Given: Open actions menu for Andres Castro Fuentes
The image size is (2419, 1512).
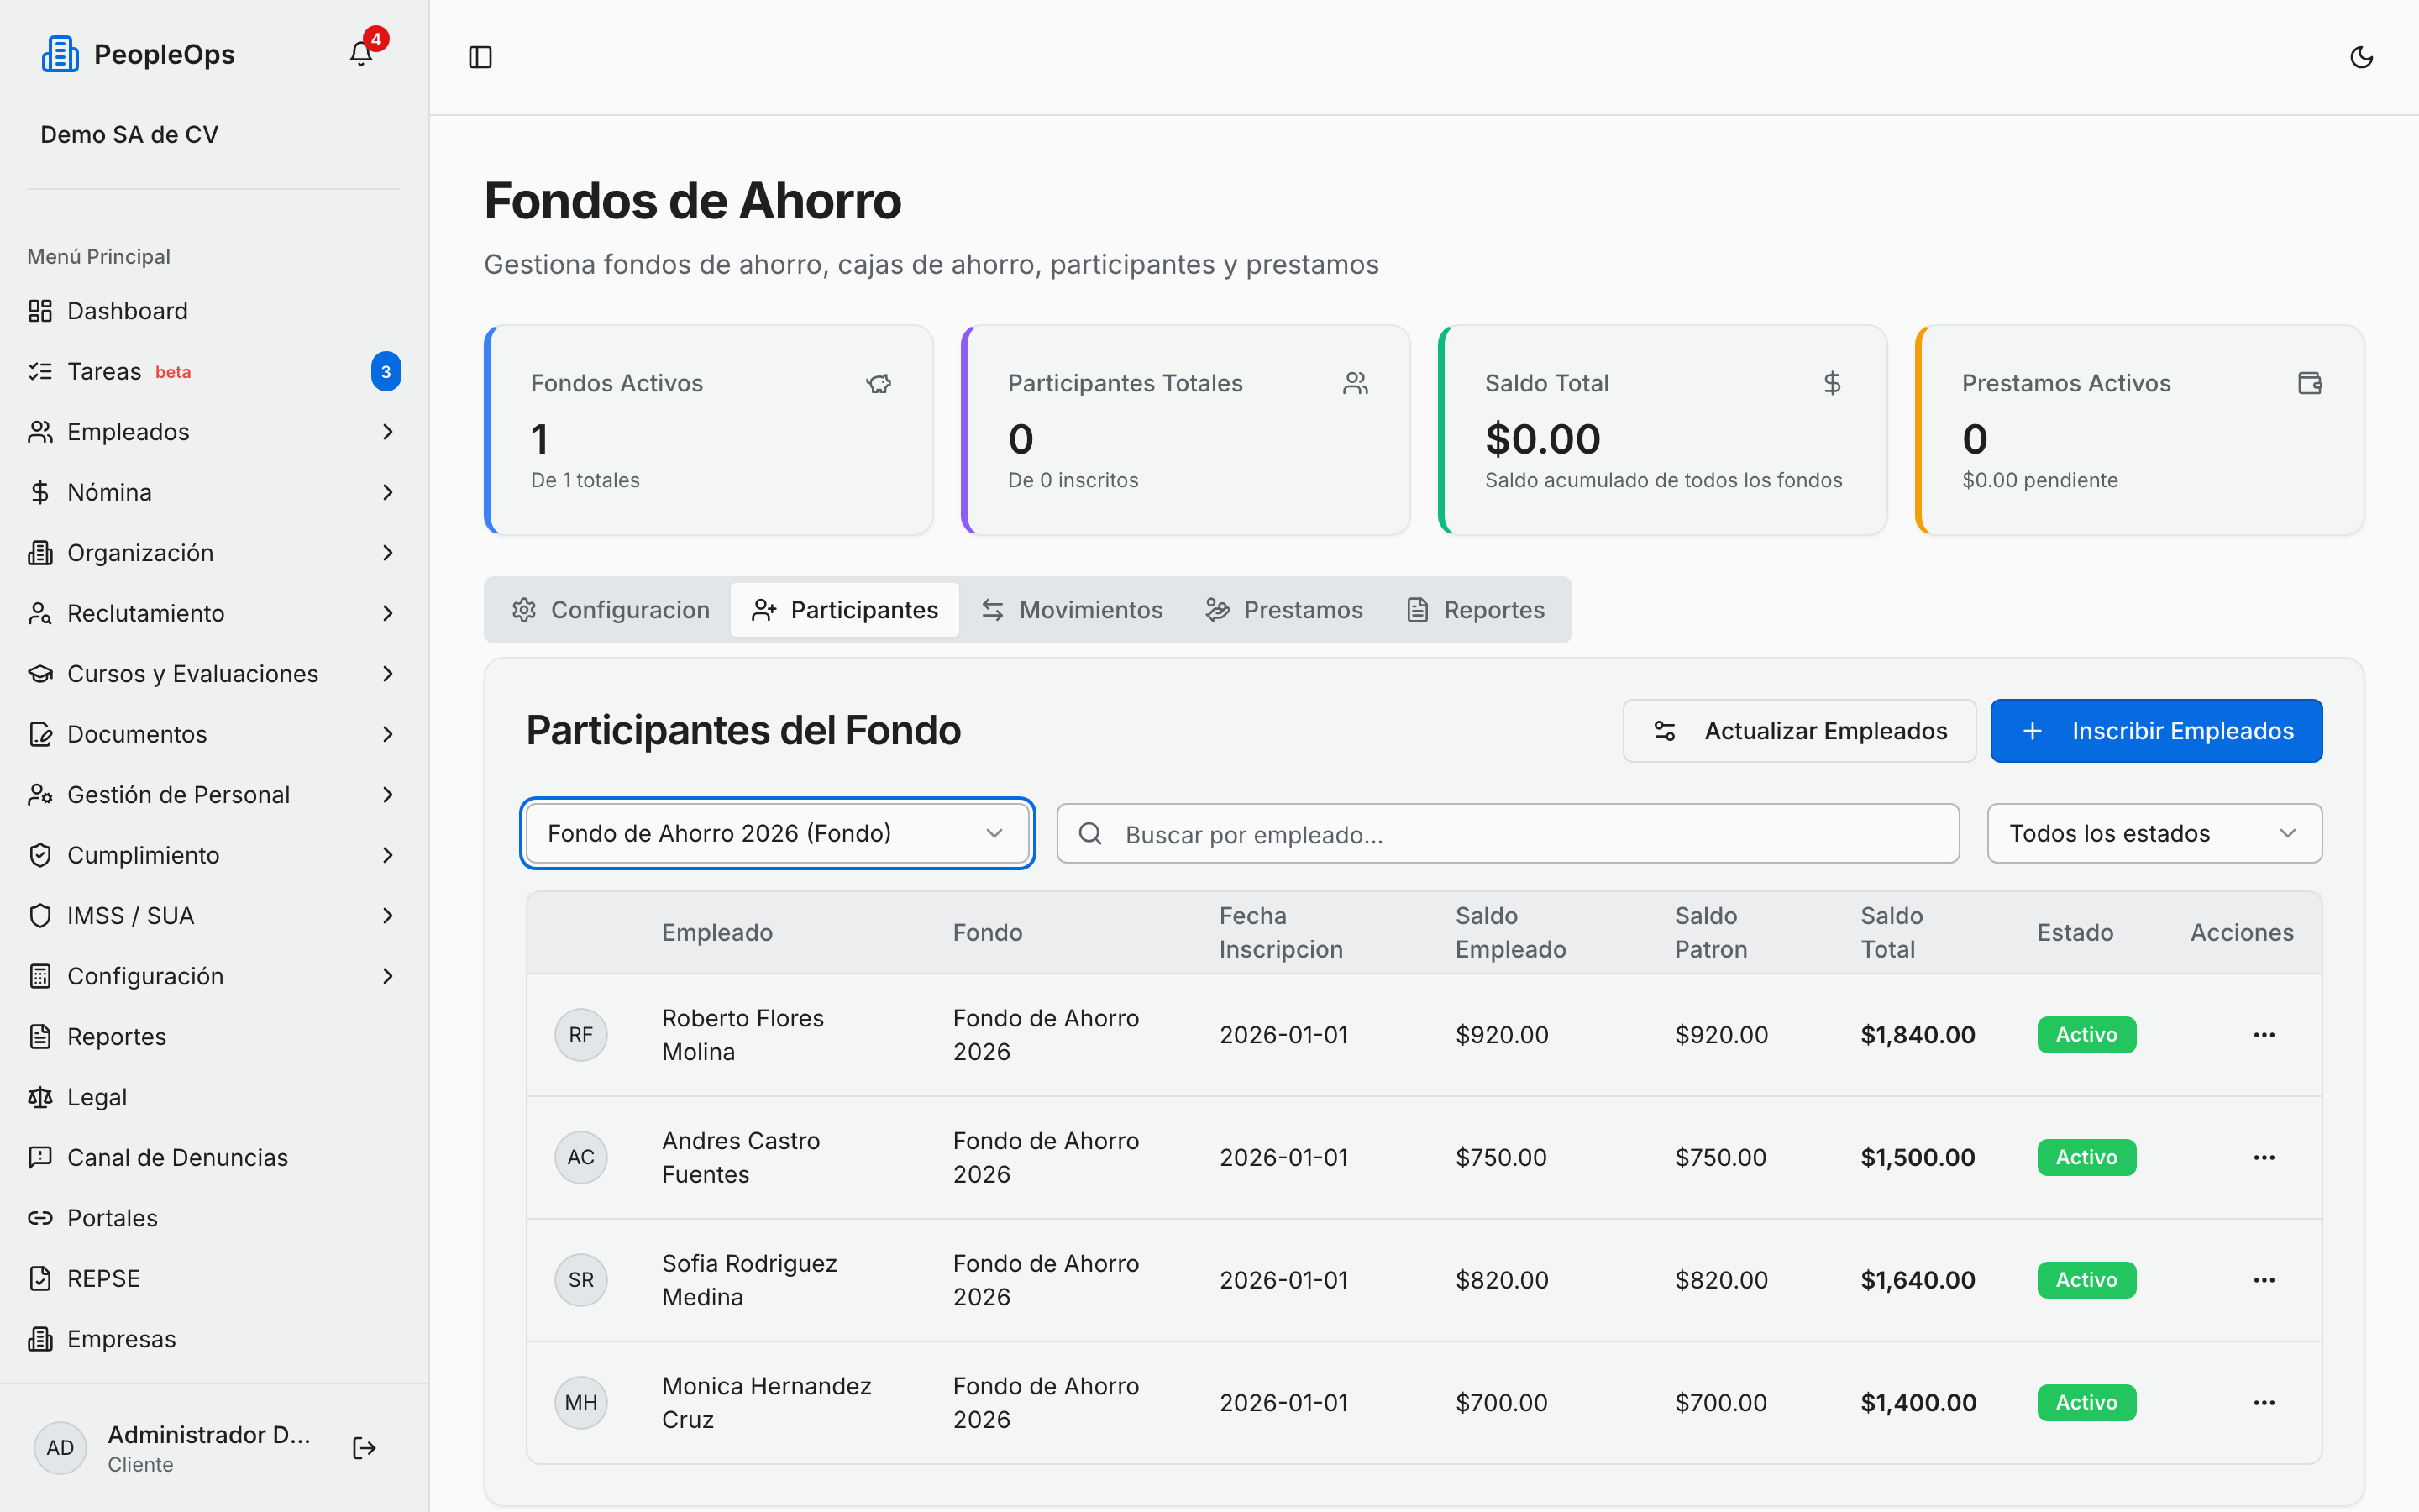Looking at the screenshot, I should [x=2264, y=1157].
